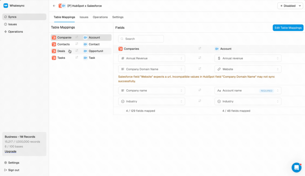Click the '6 / 100 bases' text
The height and width of the screenshot is (176, 305).
[x=14, y=147]
